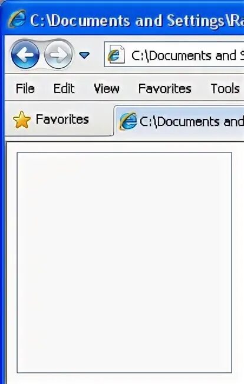Click inside the empty bordered box on page
Viewport: 244px width, 384px height.
(x=124, y=263)
